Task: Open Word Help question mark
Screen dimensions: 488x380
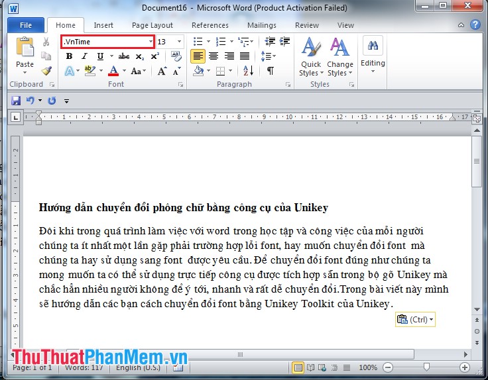Action: (475, 24)
